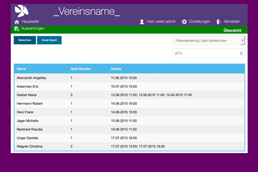Click the Excel-Export button
This screenshot has height=172, width=258.
49,40
